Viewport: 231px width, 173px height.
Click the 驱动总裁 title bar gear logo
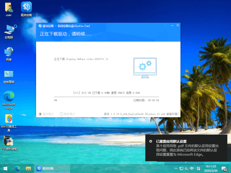click(40, 26)
